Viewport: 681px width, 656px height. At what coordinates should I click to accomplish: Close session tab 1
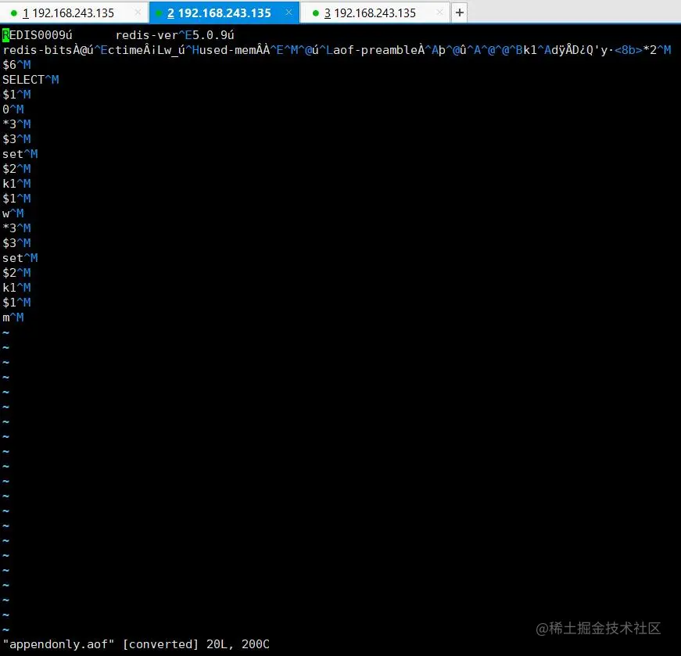coord(138,13)
